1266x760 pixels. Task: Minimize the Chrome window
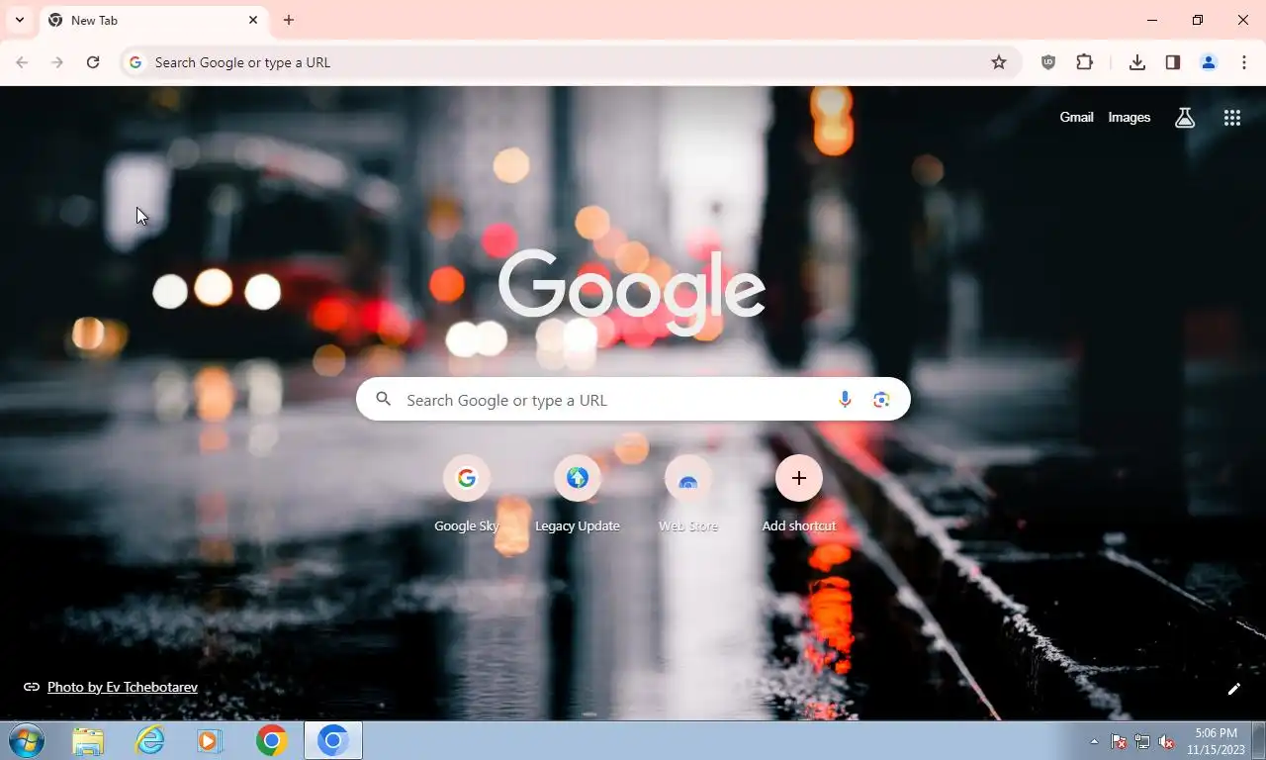click(1152, 20)
